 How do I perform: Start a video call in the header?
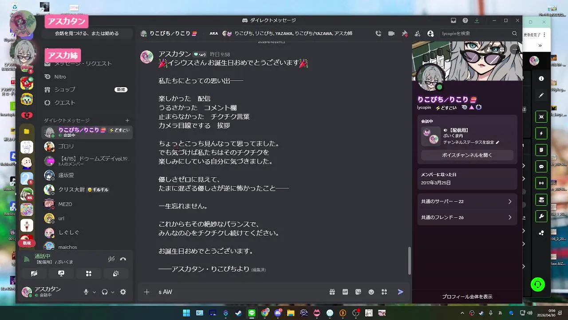tap(391, 33)
